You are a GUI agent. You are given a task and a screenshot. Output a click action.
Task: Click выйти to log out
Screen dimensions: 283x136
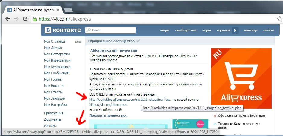tap(269, 30)
